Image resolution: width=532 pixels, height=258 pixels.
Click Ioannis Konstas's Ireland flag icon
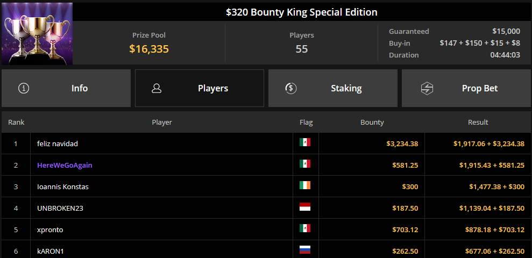[x=304, y=185]
